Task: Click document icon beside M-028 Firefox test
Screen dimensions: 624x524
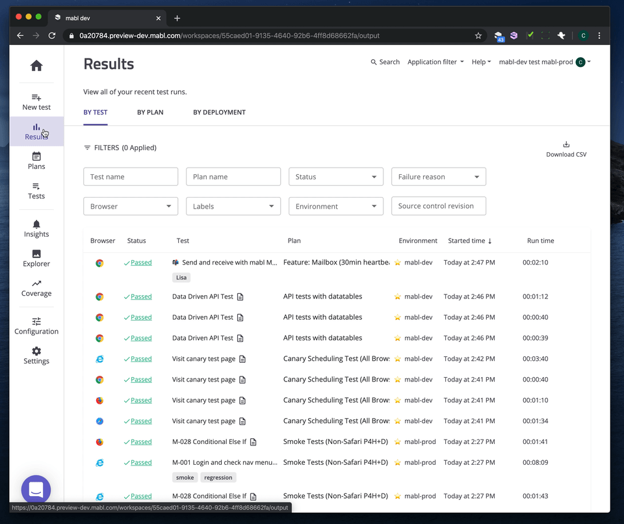Action: click(x=253, y=442)
